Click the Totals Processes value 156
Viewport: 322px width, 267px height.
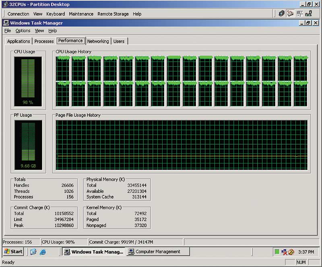point(70,197)
